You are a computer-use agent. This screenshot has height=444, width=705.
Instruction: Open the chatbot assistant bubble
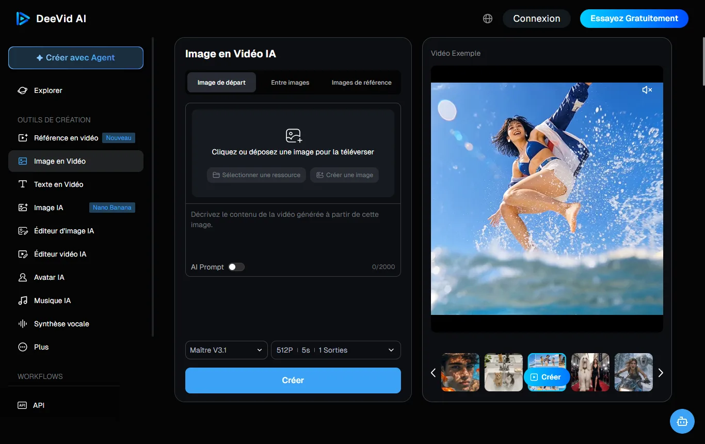(x=682, y=421)
